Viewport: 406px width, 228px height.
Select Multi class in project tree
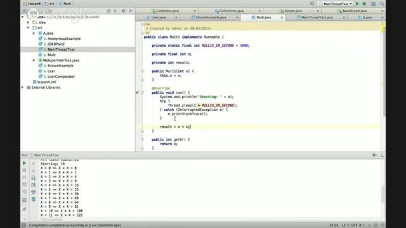tap(51, 55)
